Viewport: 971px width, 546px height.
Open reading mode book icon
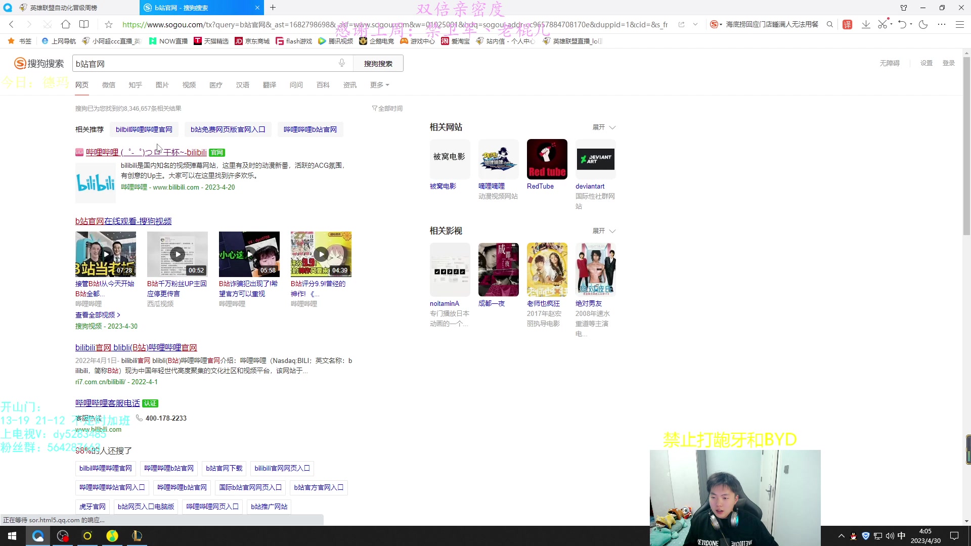click(84, 24)
